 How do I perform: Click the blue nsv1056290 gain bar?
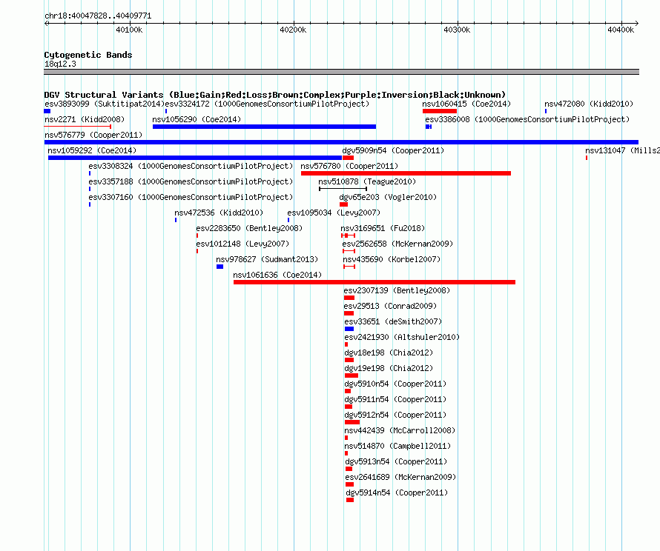[264, 127]
